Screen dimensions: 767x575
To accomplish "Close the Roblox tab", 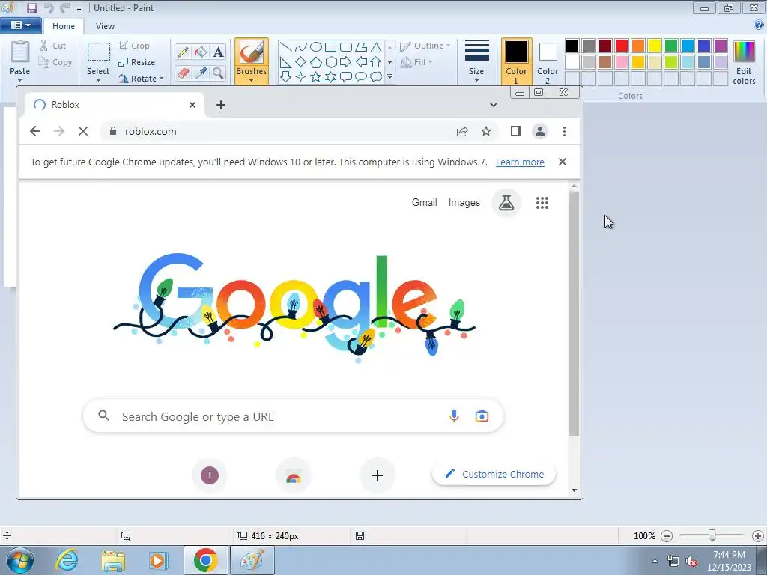I will pos(192,105).
